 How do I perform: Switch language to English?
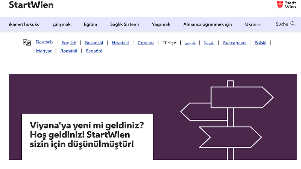69,43
